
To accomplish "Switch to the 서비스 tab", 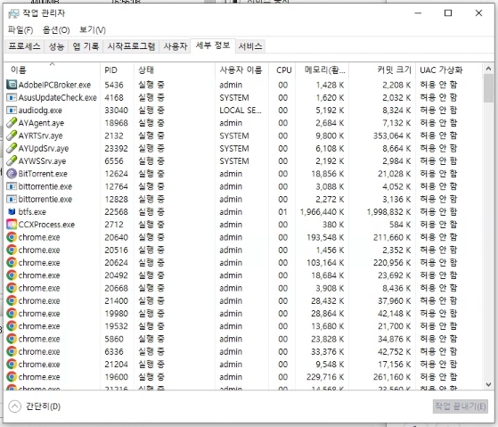I will pos(250,46).
